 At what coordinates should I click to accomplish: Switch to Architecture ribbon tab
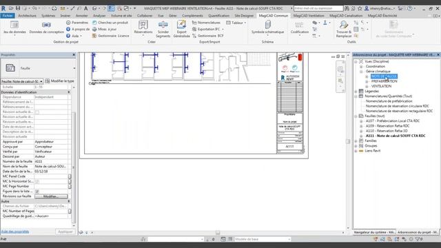click(x=27, y=16)
